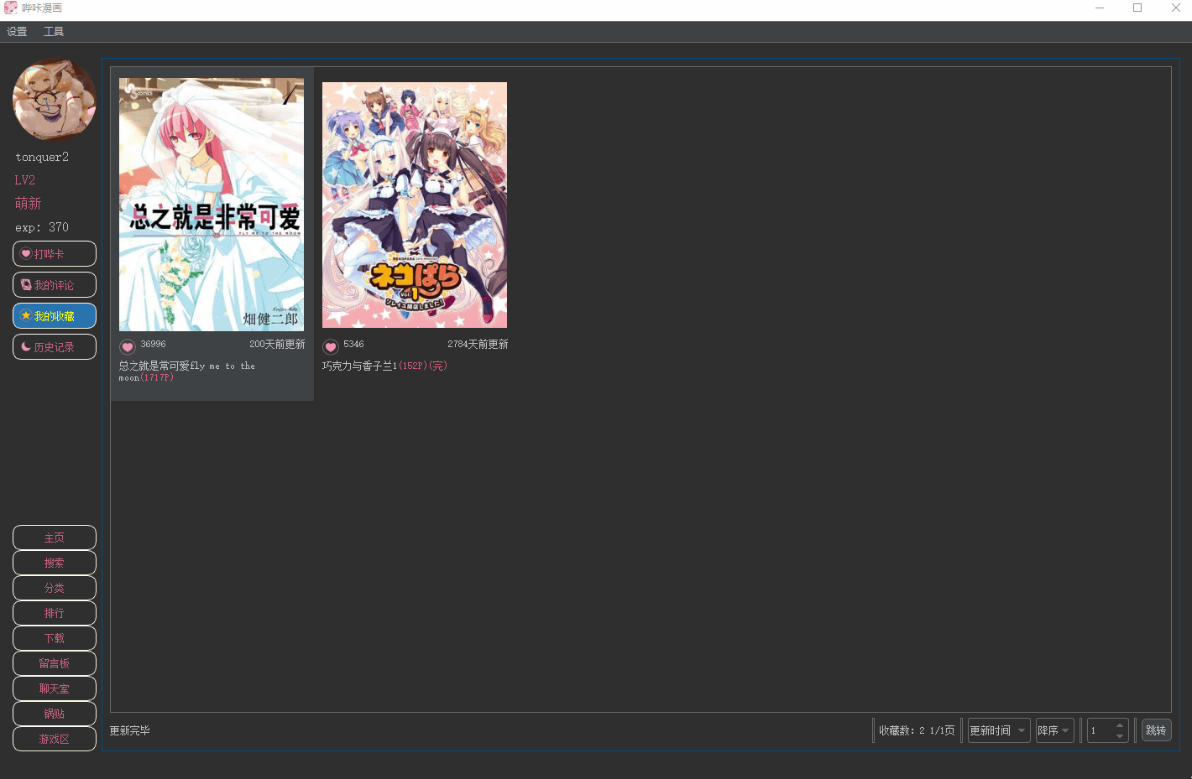Image resolution: width=1192 pixels, height=779 pixels.
Task: Go to 主页 home tab
Action: pyautogui.click(x=55, y=538)
